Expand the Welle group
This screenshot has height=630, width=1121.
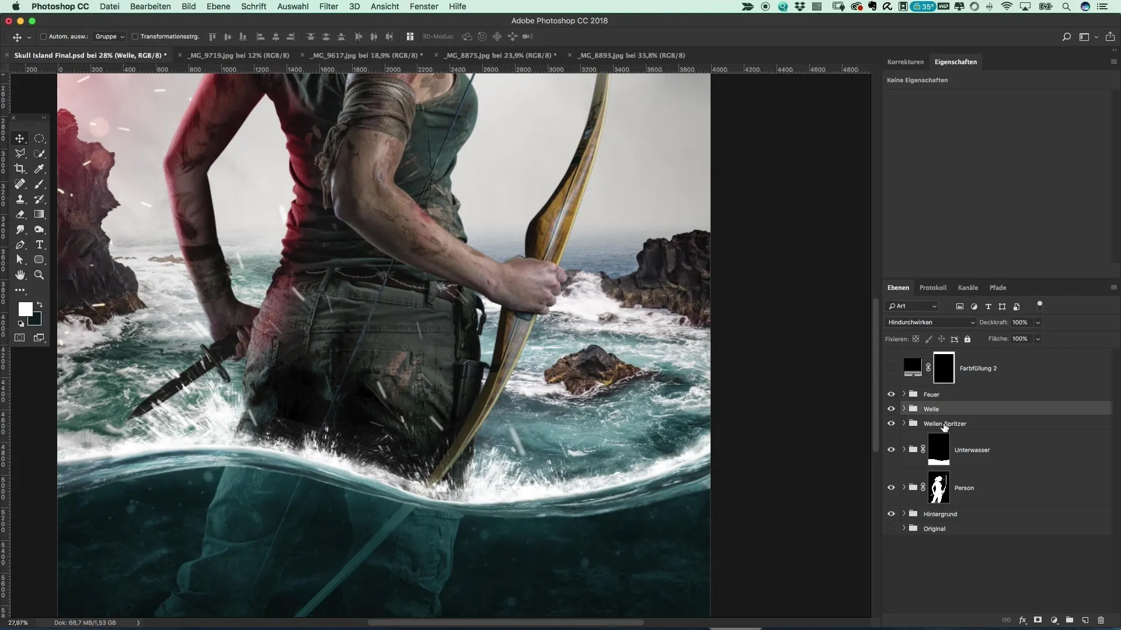pyautogui.click(x=904, y=409)
